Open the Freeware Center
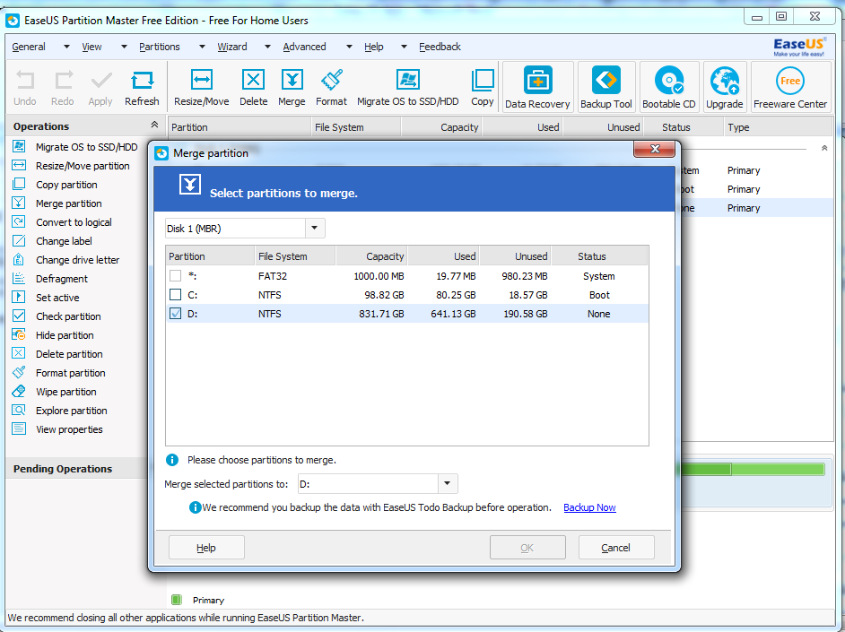Image resolution: width=845 pixels, height=632 pixels. (790, 87)
